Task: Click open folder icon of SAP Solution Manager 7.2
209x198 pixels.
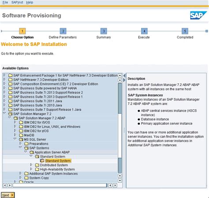Action: (10, 114)
